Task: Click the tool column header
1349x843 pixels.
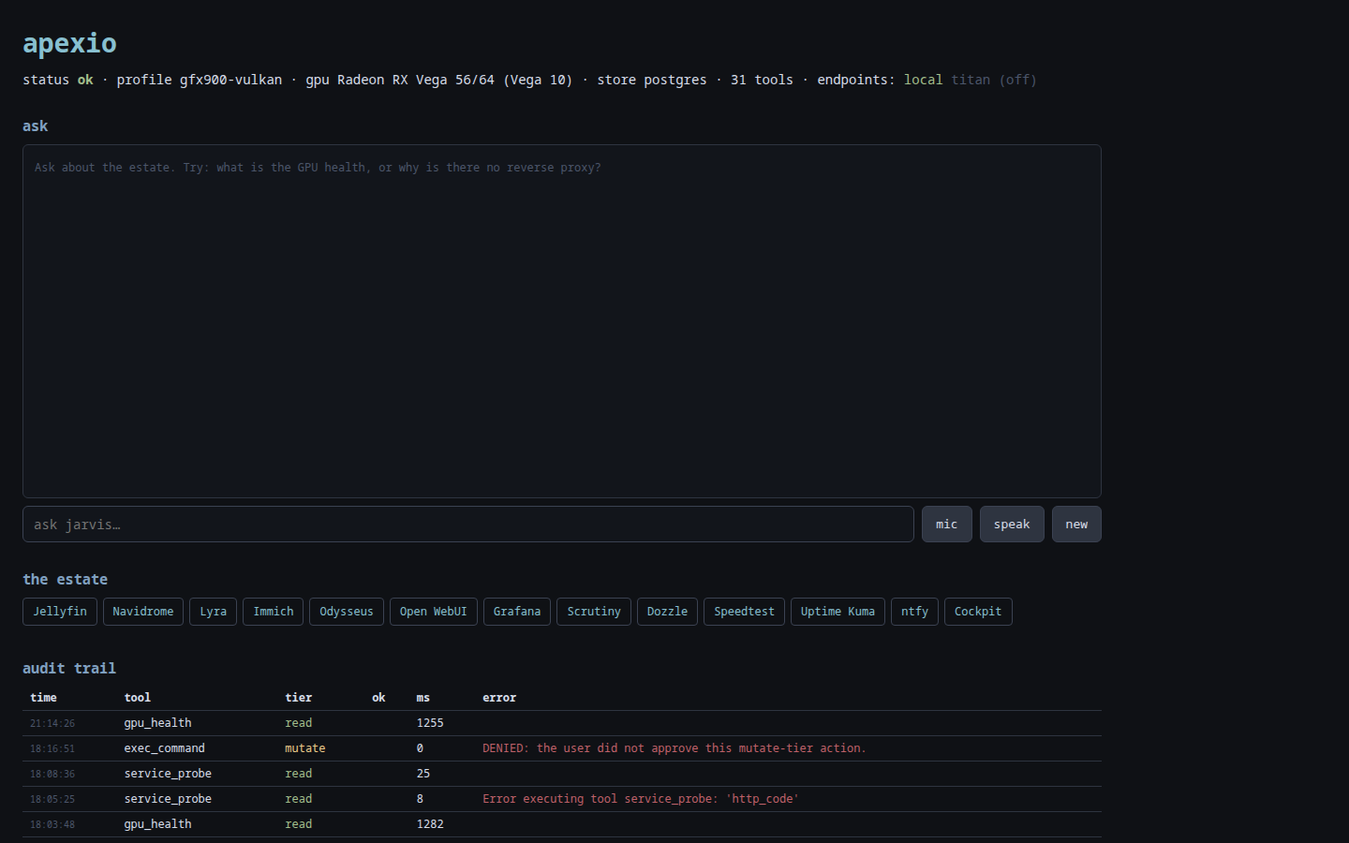Action: pos(138,698)
